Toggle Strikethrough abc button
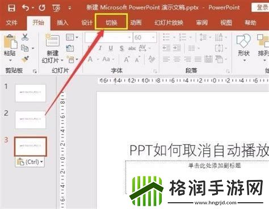This screenshot has height=209, width=269. (x=132, y=48)
